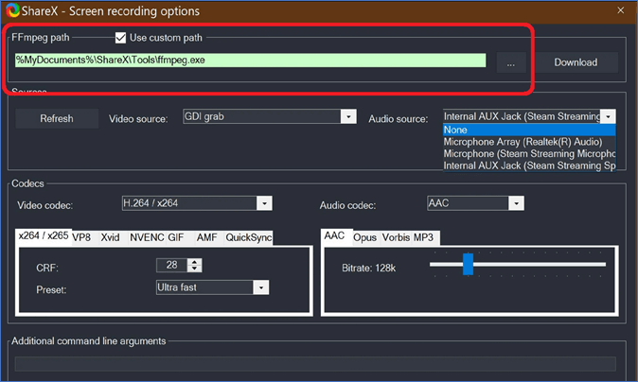Select the Vorbis audio tab
This screenshot has width=638, height=382.
(396, 237)
